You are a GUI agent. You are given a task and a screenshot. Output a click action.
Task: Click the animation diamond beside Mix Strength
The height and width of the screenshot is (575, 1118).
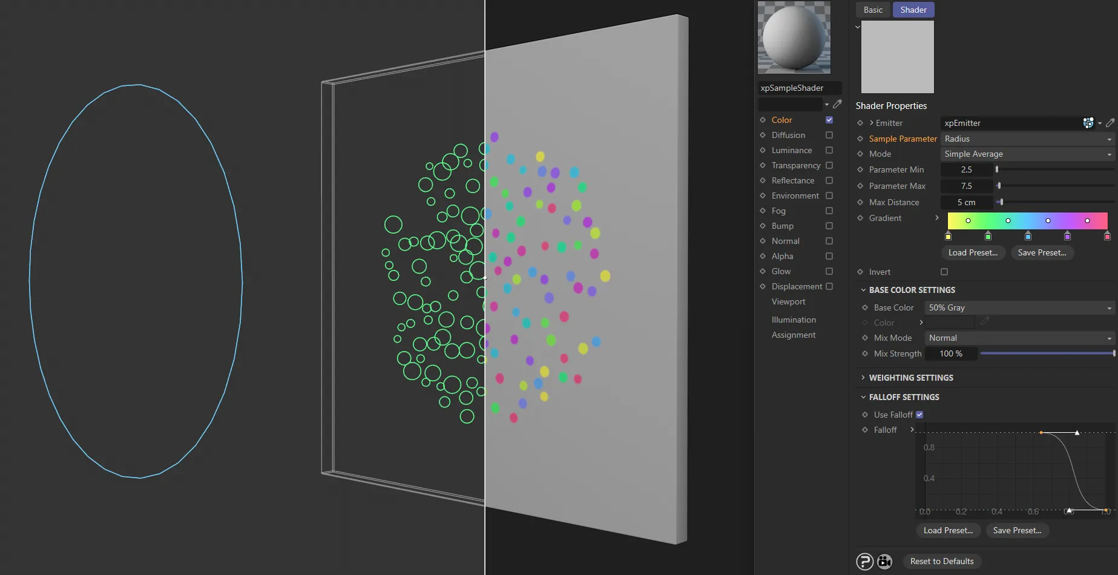click(x=865, y=353)
